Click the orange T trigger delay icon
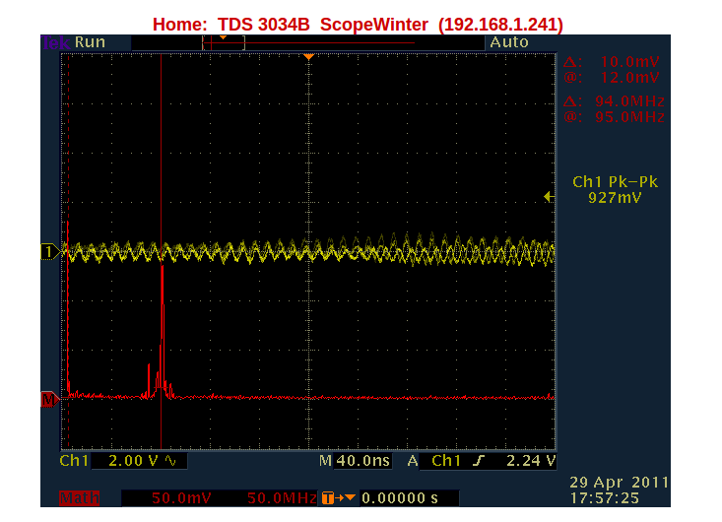The width and height of the screenshot is (722, 522). [x=328, y=497]
